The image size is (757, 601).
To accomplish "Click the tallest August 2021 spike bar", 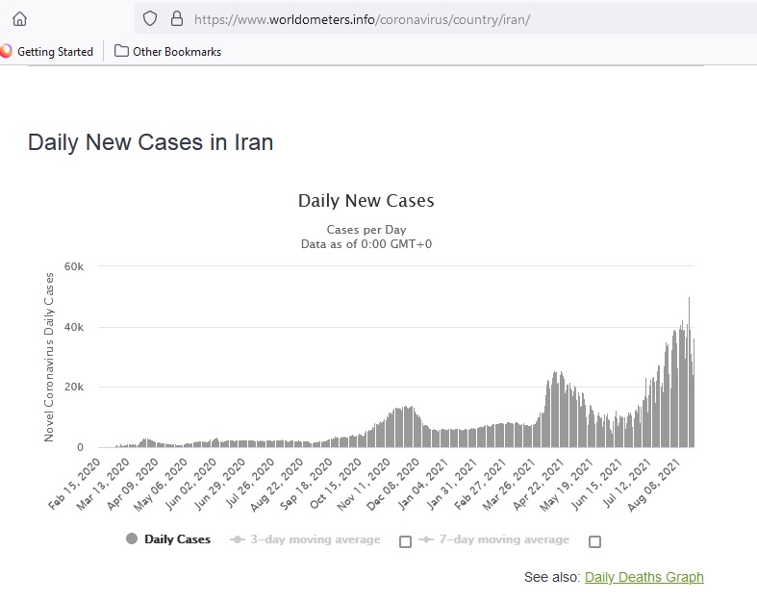I will pos(689,372).
